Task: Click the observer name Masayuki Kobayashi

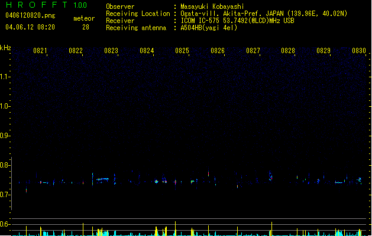Action: coord(212,6)
